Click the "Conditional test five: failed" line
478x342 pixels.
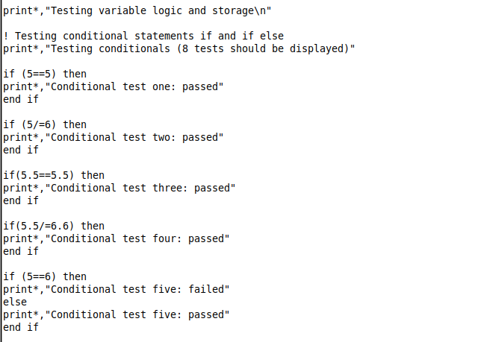click(x=117, y=289)
